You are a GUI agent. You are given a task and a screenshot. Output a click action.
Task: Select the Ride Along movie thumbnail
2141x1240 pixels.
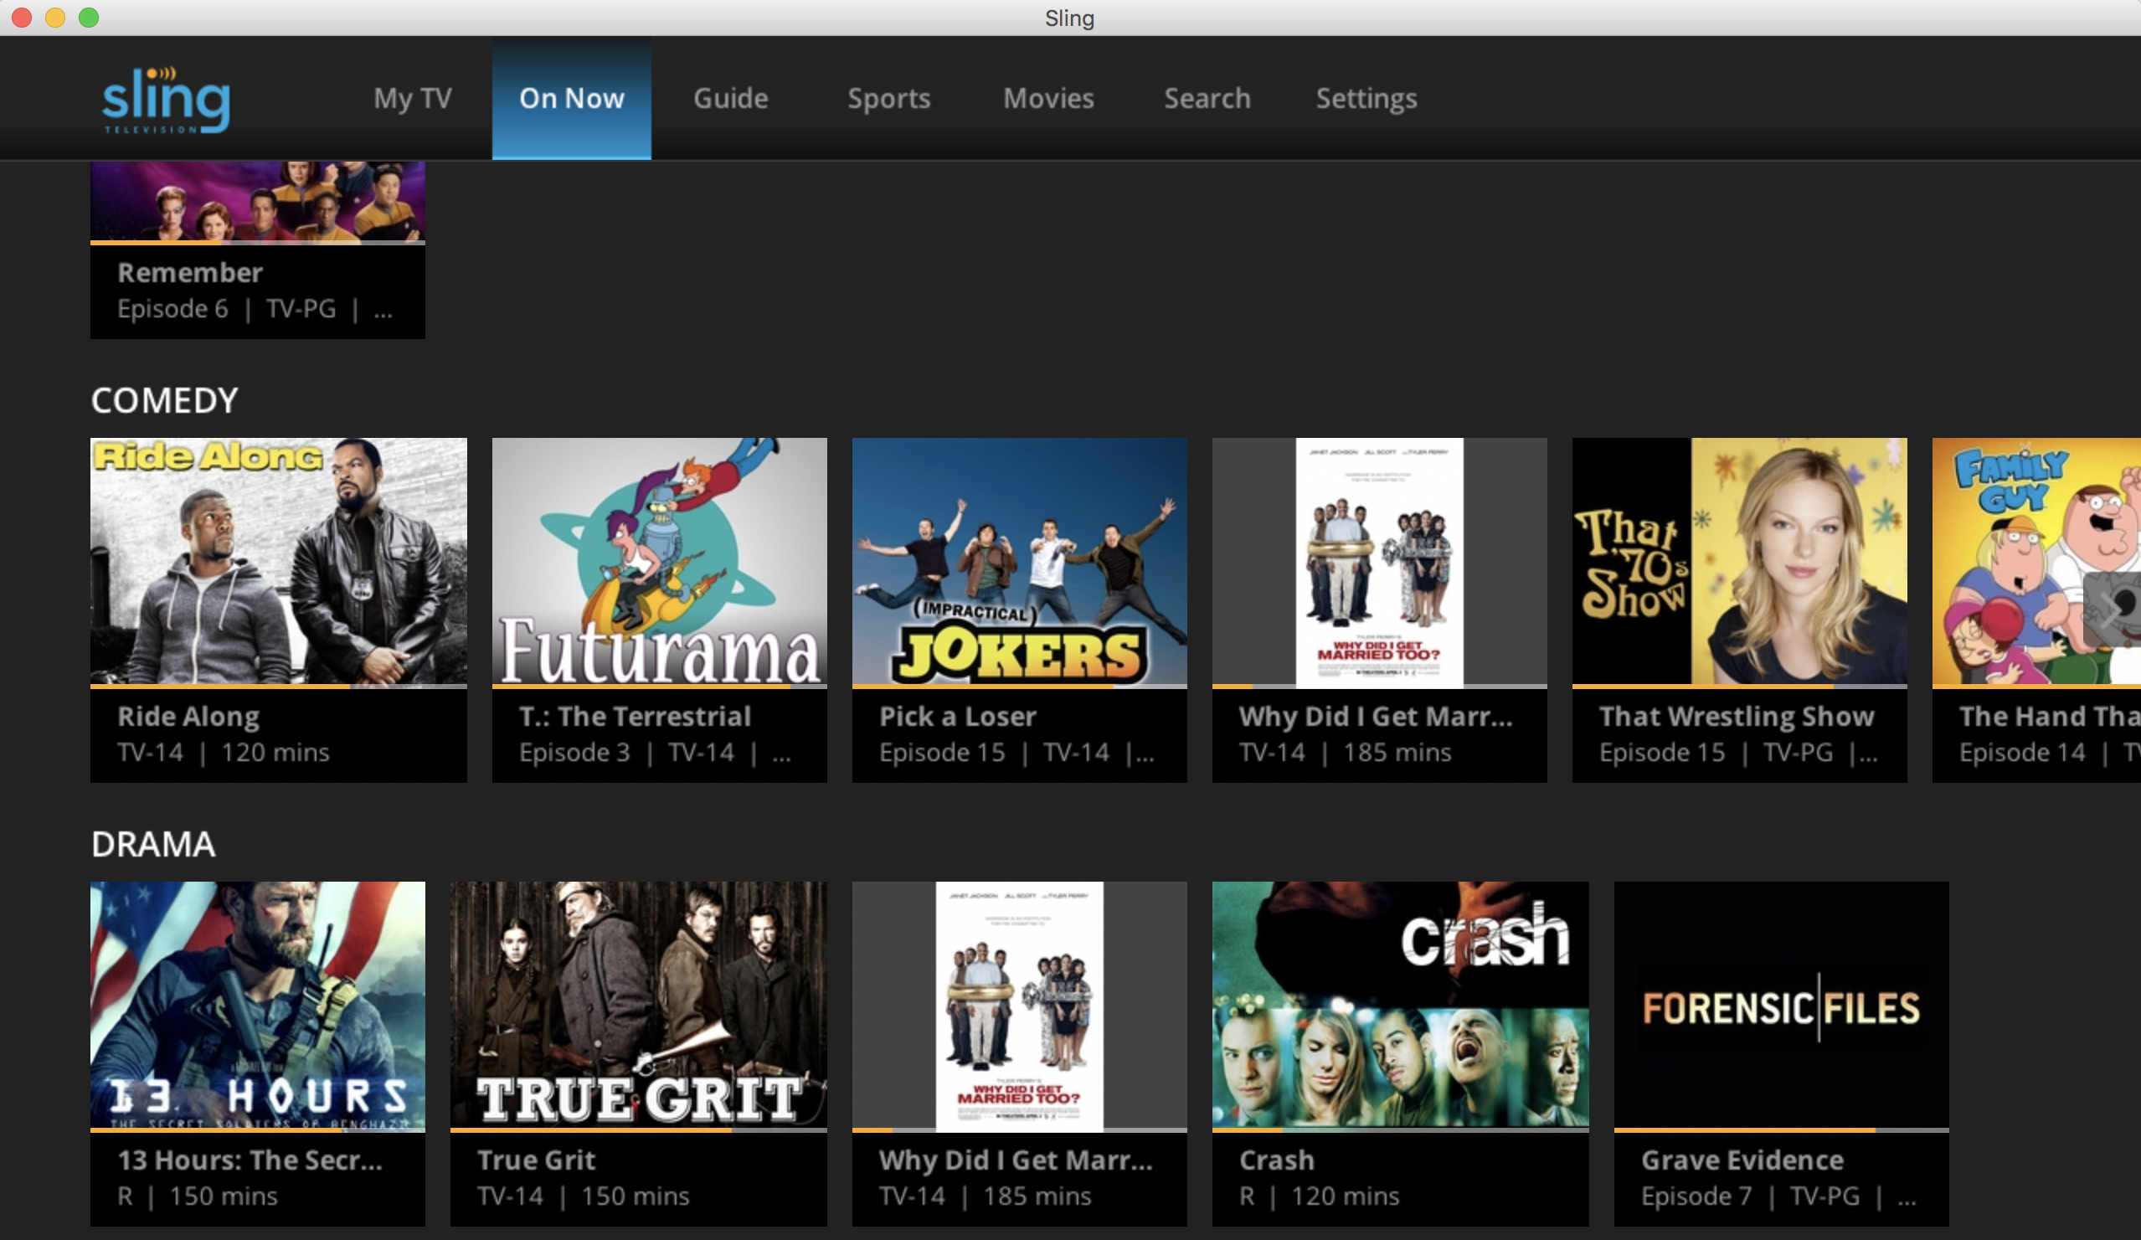[279, 560]
